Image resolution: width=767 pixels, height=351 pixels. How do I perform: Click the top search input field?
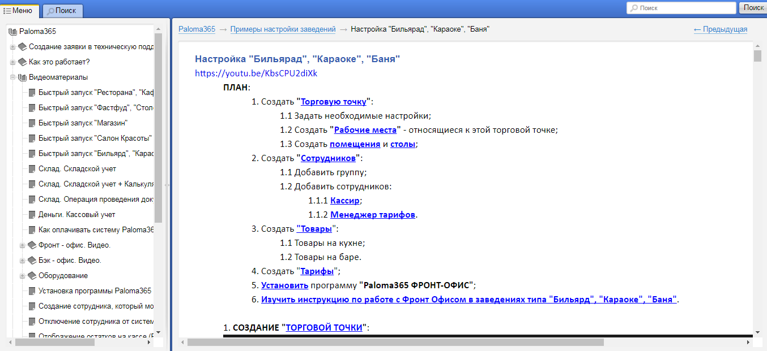[681, 8]
